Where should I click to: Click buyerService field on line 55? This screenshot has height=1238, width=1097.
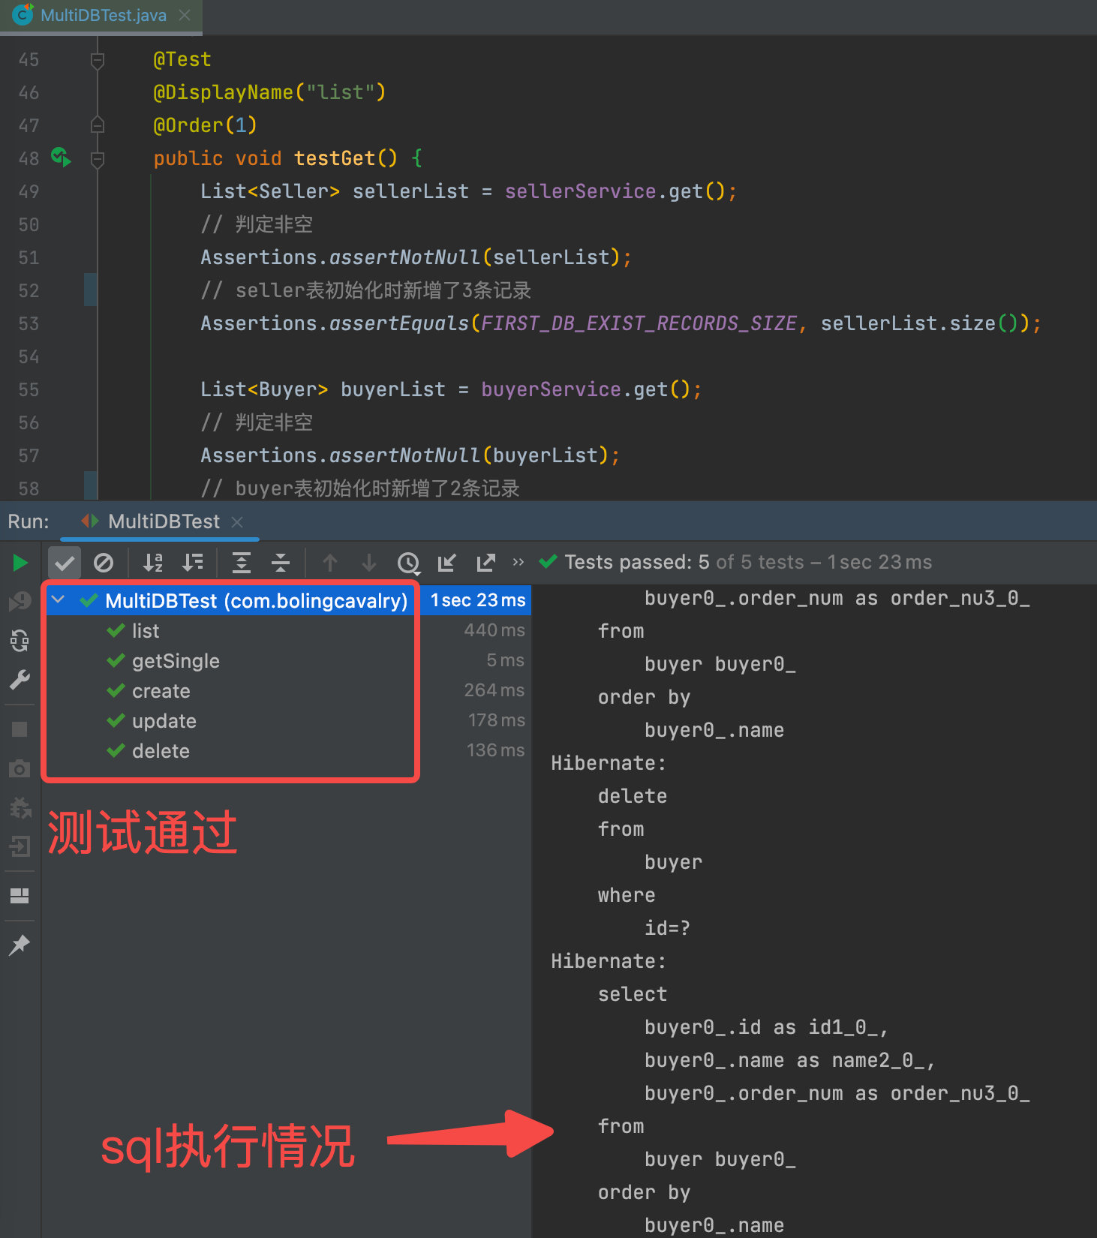(x=551, y=389)
